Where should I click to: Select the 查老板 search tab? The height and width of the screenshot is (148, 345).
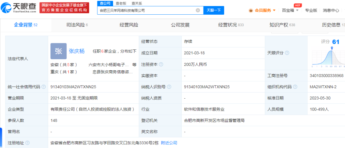[x=121, y=3]
